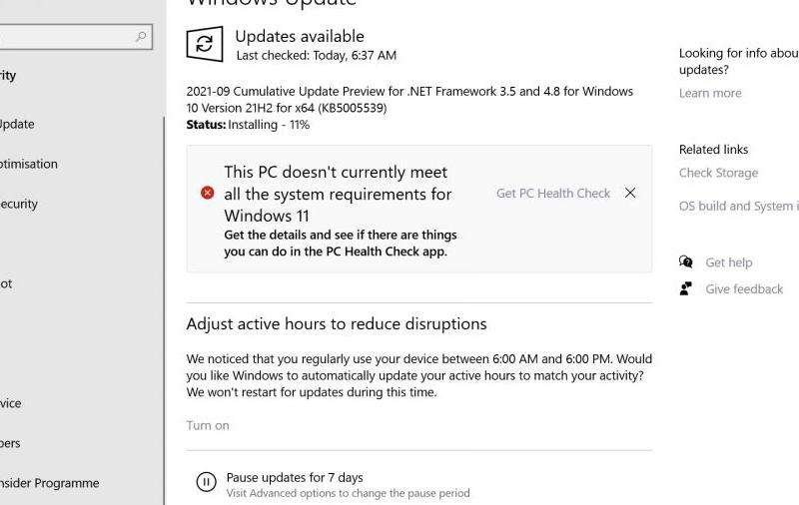Screen dimensions: 799x505
Task: Click the red error icon in Windows 11 notice
Action: [x=208, y=193]
